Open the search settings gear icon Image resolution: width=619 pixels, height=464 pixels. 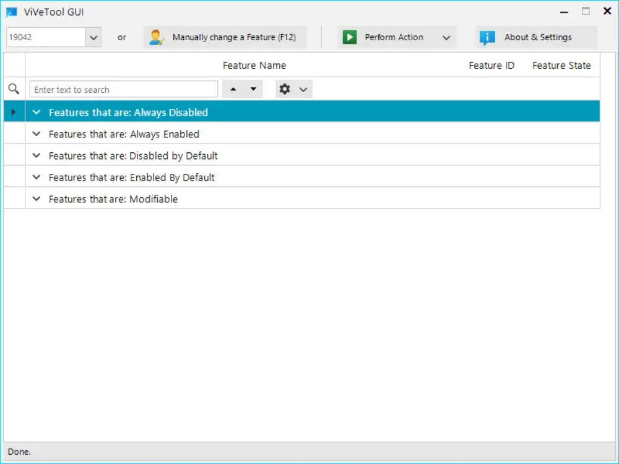click(x=285, y=88)
